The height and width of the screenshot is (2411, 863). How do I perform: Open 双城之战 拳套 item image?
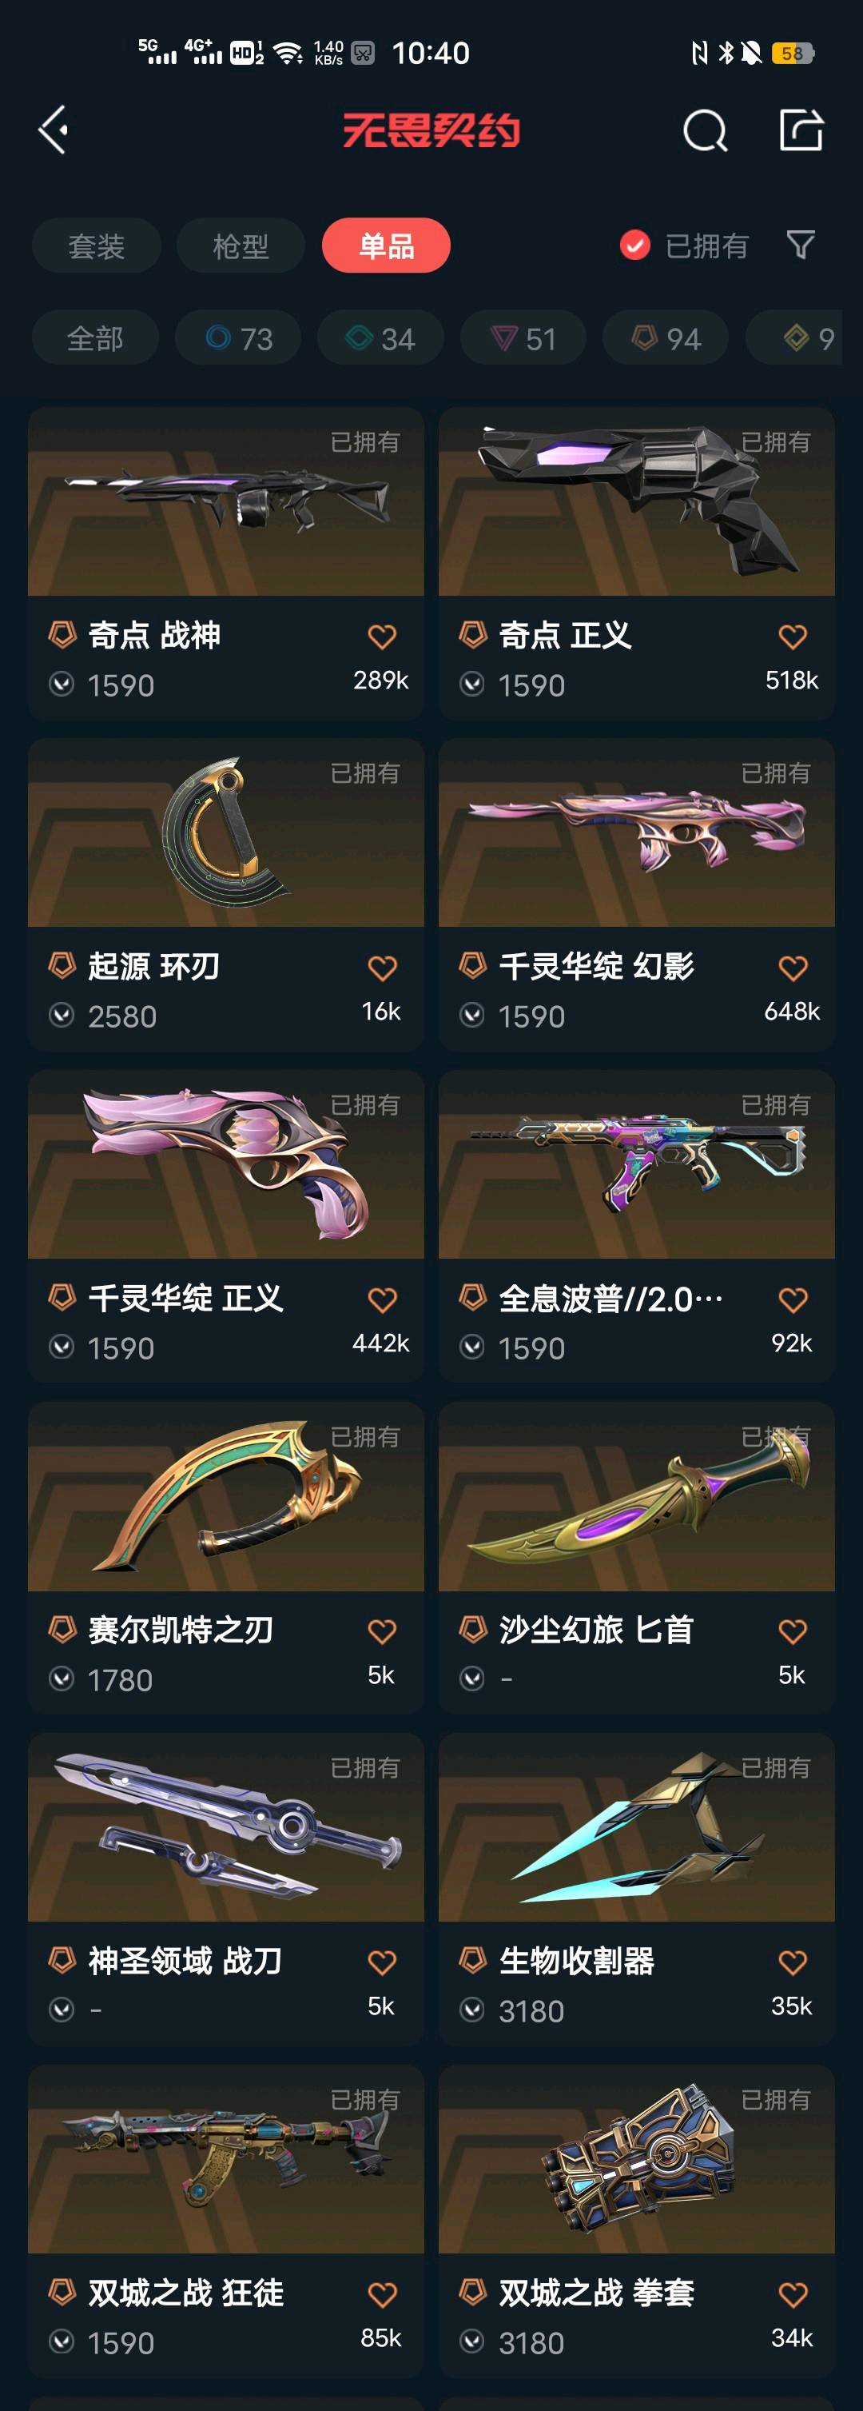point(637,2159)
